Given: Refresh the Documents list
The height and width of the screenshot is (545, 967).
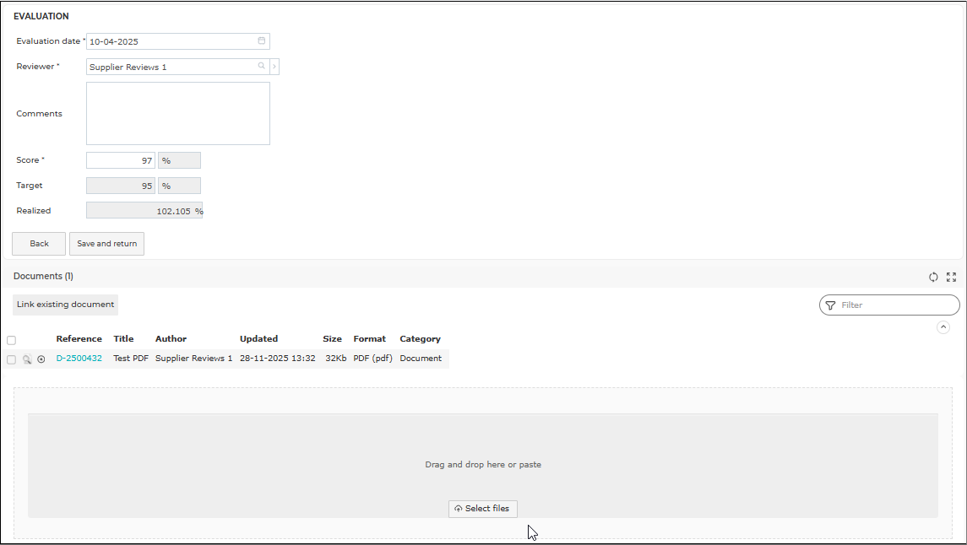Looking at the screenshot, I should click(x=933, y=277).
